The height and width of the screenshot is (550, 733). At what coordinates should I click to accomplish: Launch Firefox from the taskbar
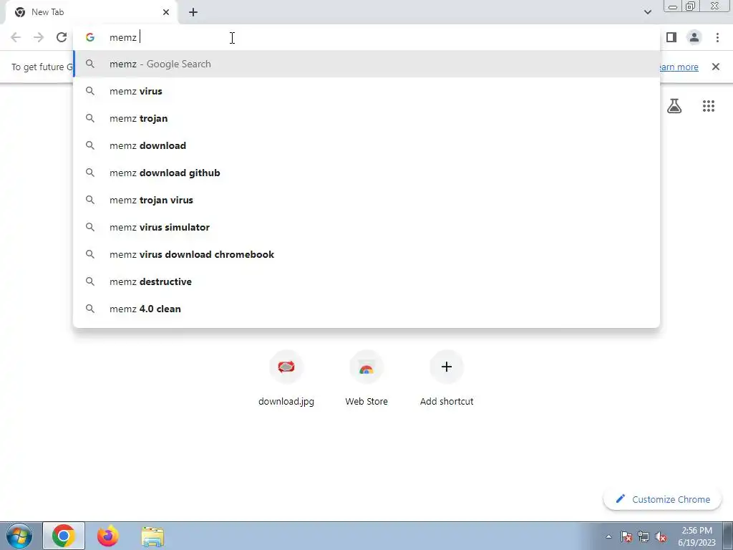108,536
